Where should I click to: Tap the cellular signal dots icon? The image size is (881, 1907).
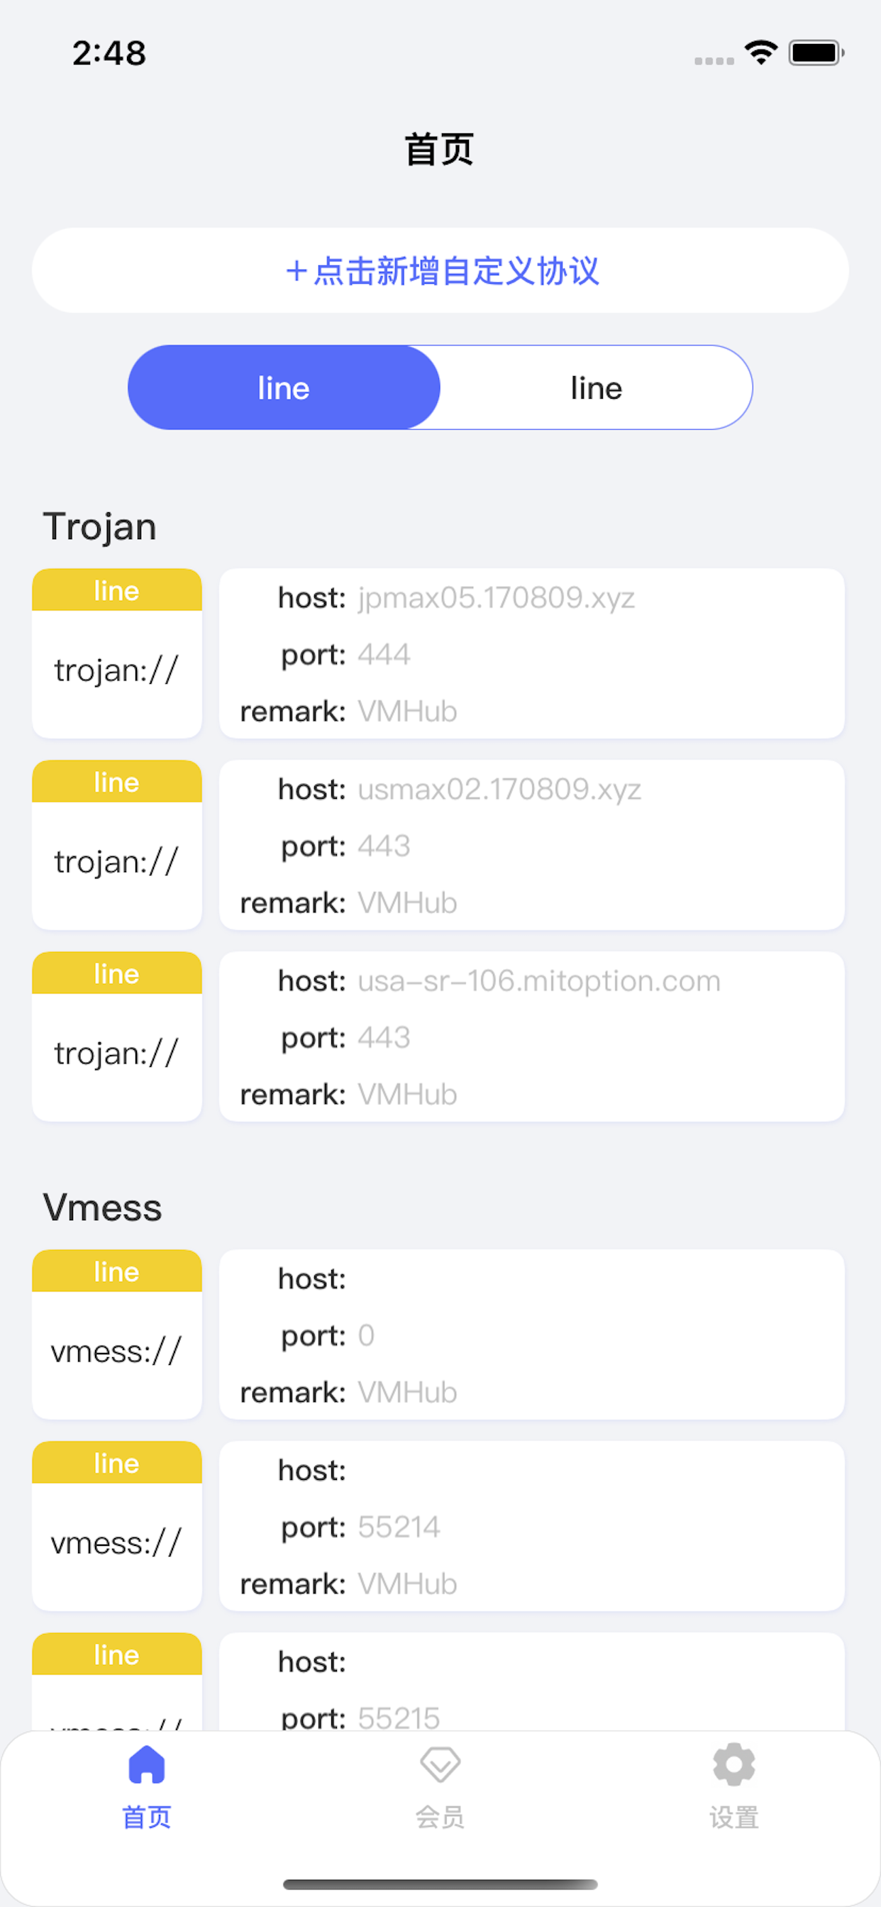714,61
